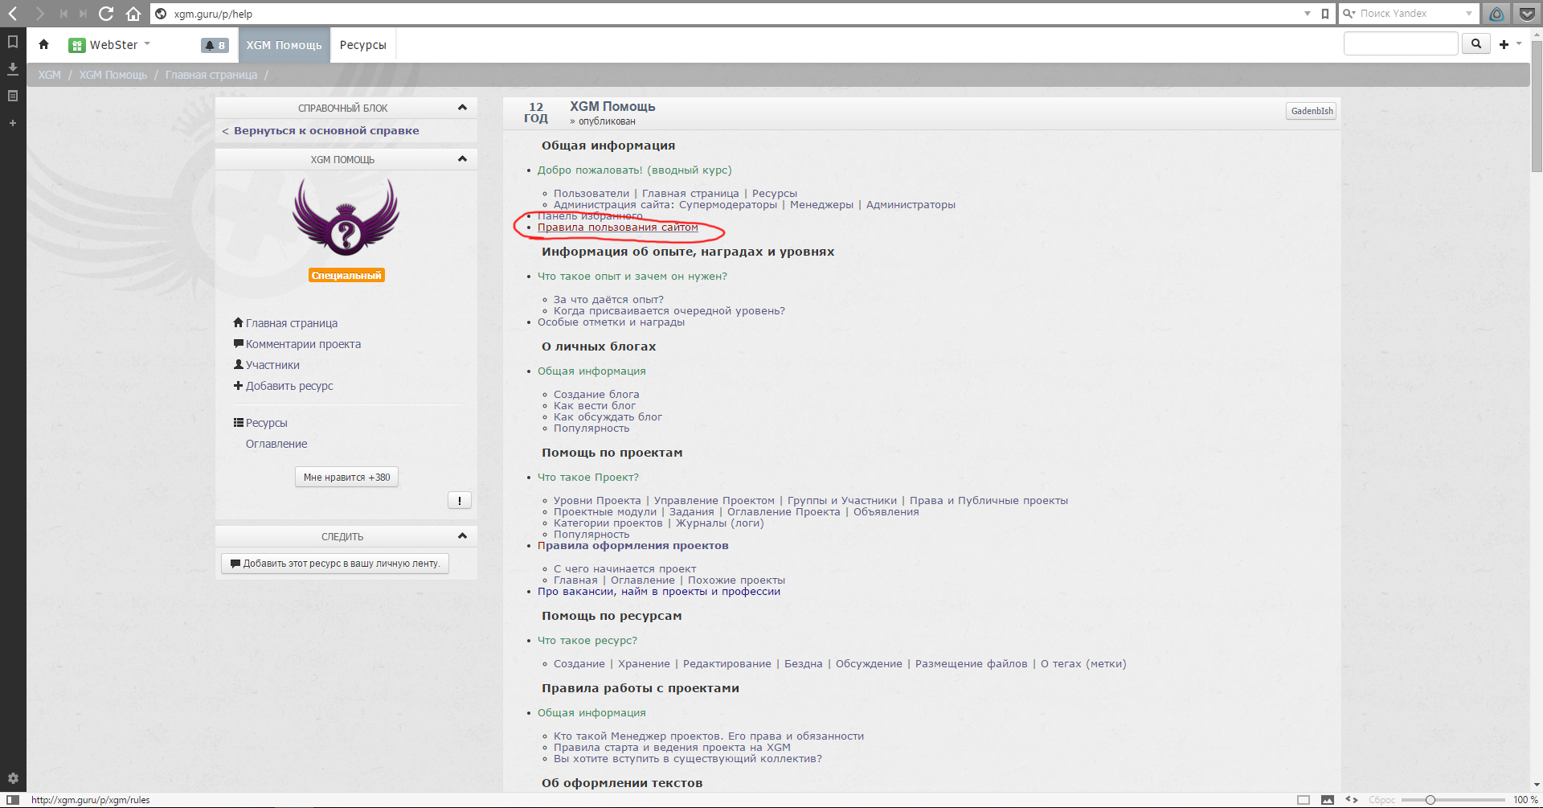The height and width of the screenshot is (808, 1543).
Task: Open Оглавление in the sidebar
Action: [276, 444]
